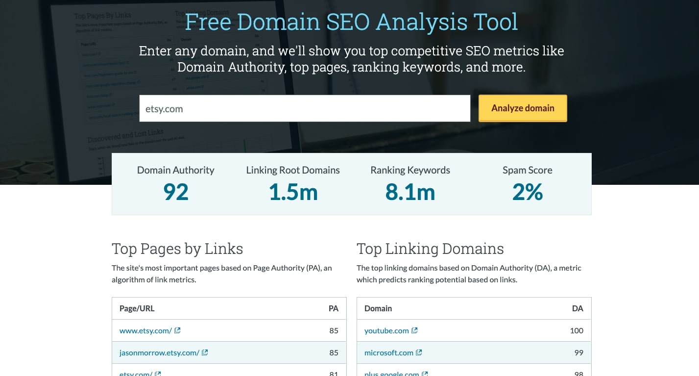This screenshot has height=376, width=699.
Task: Click the Domain column header
Action: (378, 308)
